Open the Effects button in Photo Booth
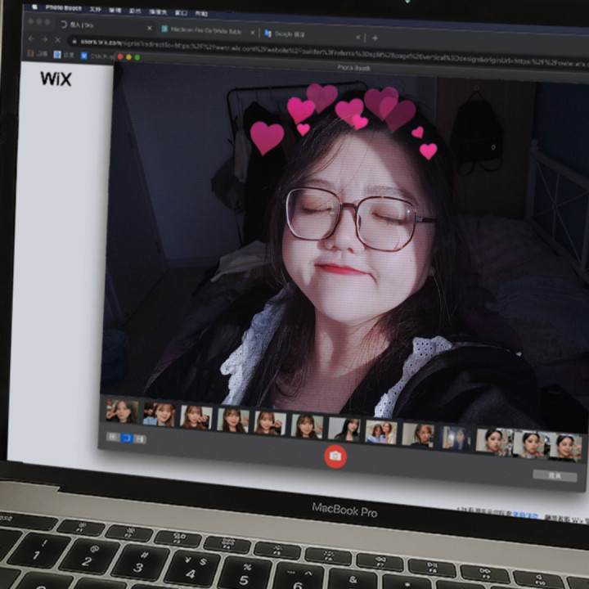 pyautogui.click(x=554, y=474)
